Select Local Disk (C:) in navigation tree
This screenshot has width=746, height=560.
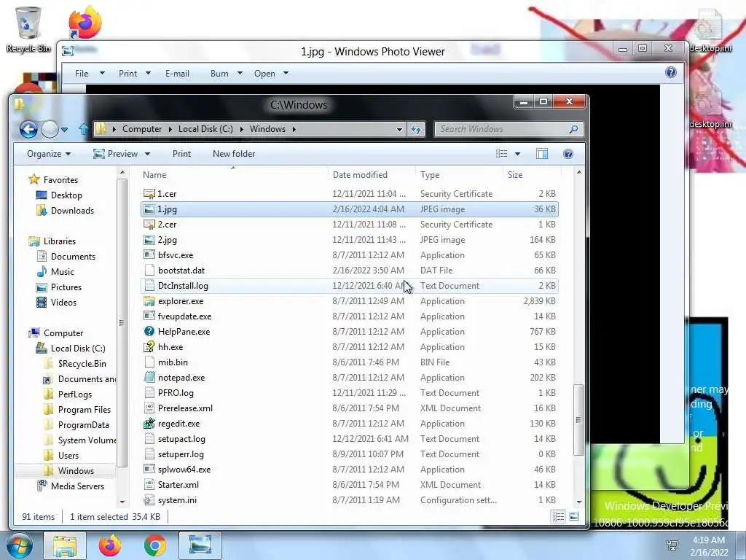point(77,349)
